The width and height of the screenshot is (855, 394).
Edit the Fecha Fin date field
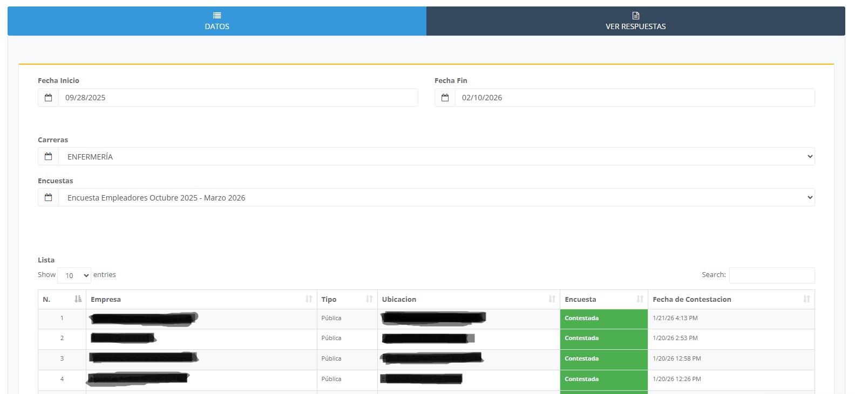pos(635,98)
